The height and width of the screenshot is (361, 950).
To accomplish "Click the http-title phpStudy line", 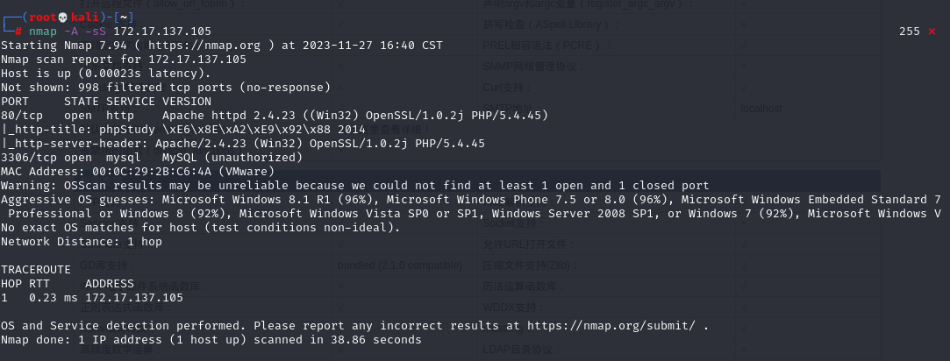I will (x=183, y=130).
